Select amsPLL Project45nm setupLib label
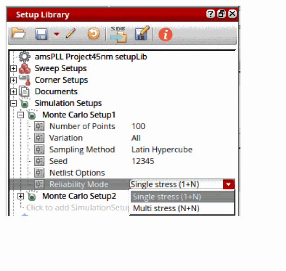This screenshot has width=286, height=271. point(91,57)
